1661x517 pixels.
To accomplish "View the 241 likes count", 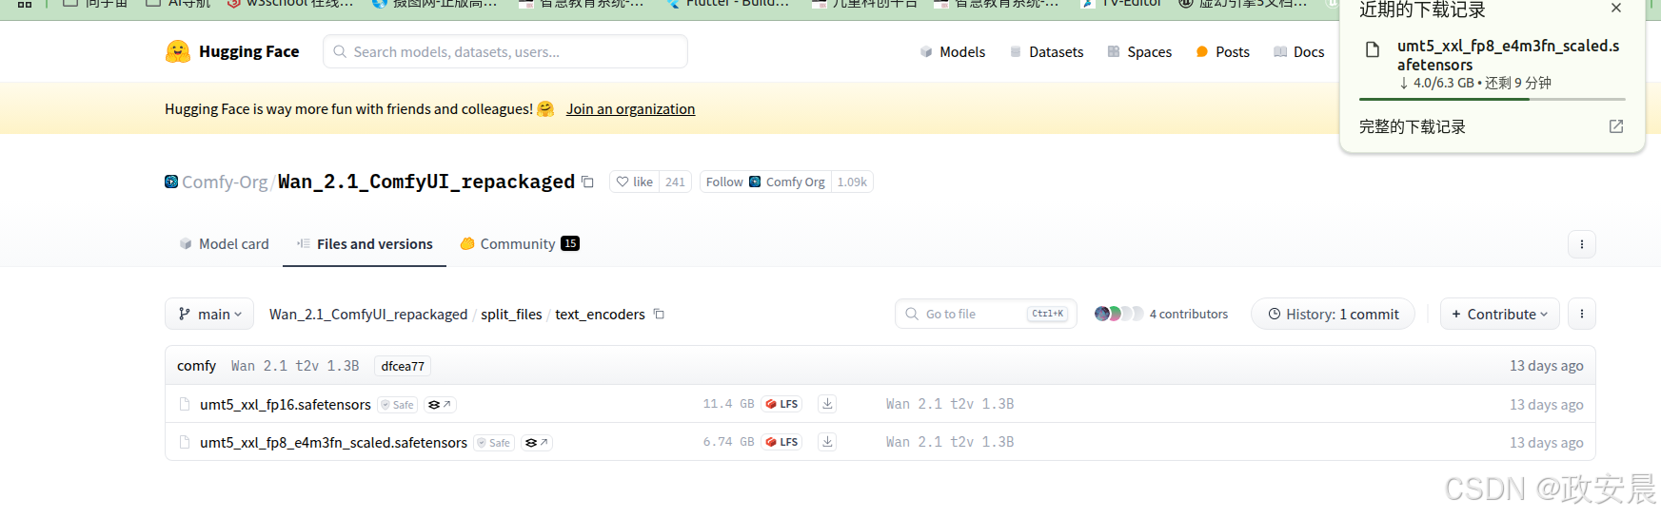I will tap(675, 182).
